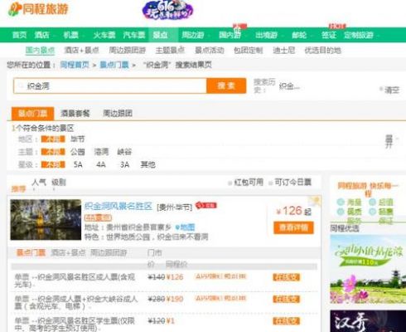
Task: Click the red tag badge after 贵州-毕节
Action: [206, 205]
